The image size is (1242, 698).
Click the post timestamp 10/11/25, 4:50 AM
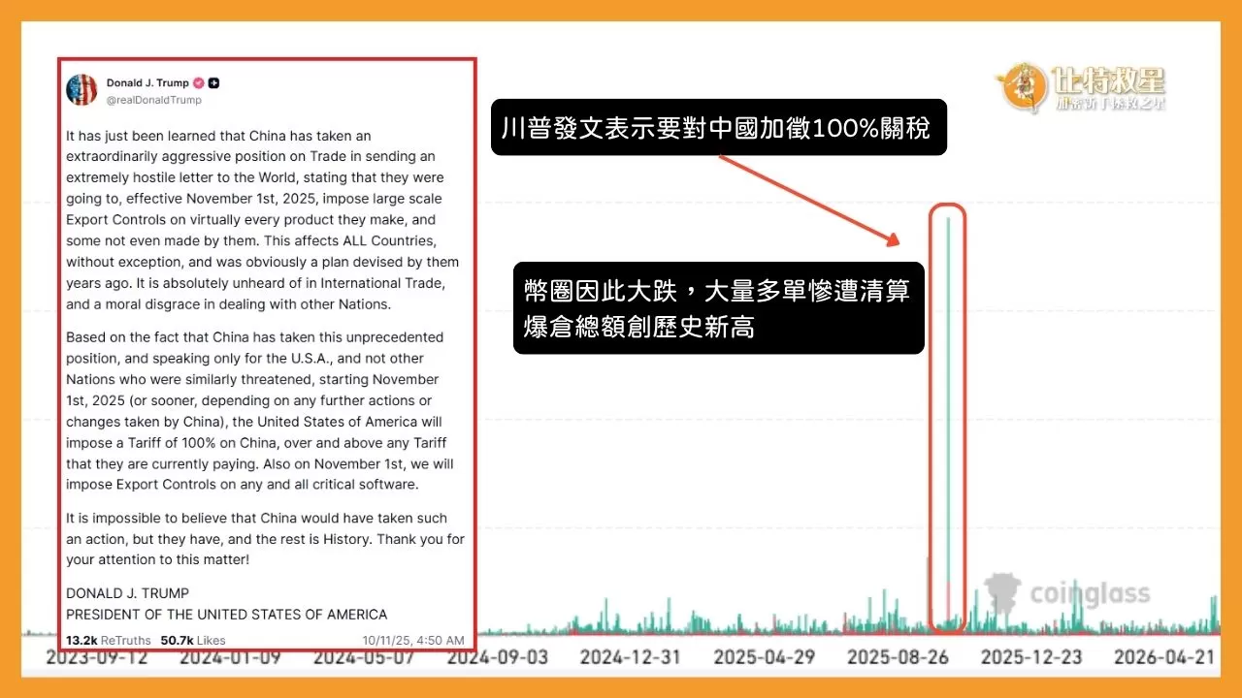click(413, 640)
